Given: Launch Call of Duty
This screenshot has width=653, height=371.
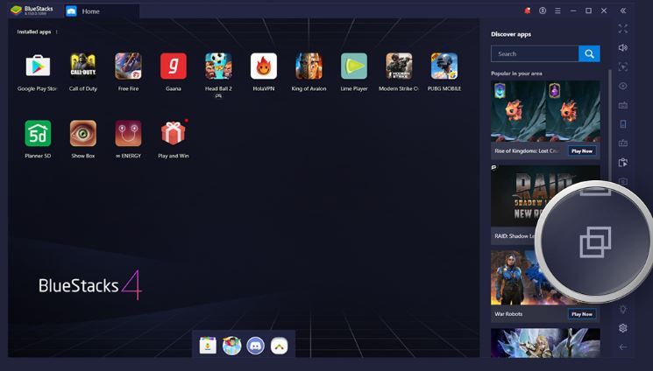Looking at the screenshot, I should coord(83,66).
